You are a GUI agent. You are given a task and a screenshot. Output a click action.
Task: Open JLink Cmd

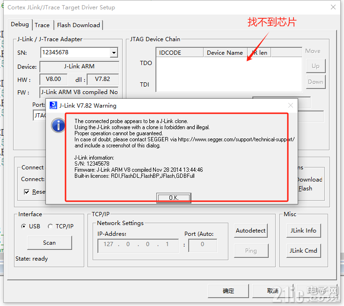click(303, 251)
